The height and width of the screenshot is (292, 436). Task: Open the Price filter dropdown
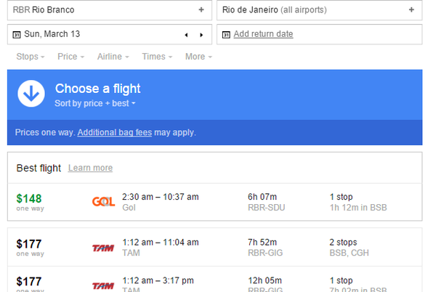click(x=70, y=57)
